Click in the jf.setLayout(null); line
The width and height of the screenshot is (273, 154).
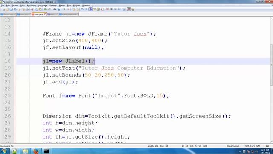[73, 47]
